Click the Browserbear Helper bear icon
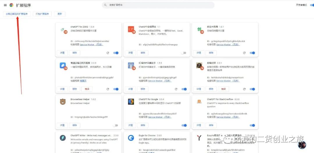This screenshot has height=153, width=314. pos(63,102)
